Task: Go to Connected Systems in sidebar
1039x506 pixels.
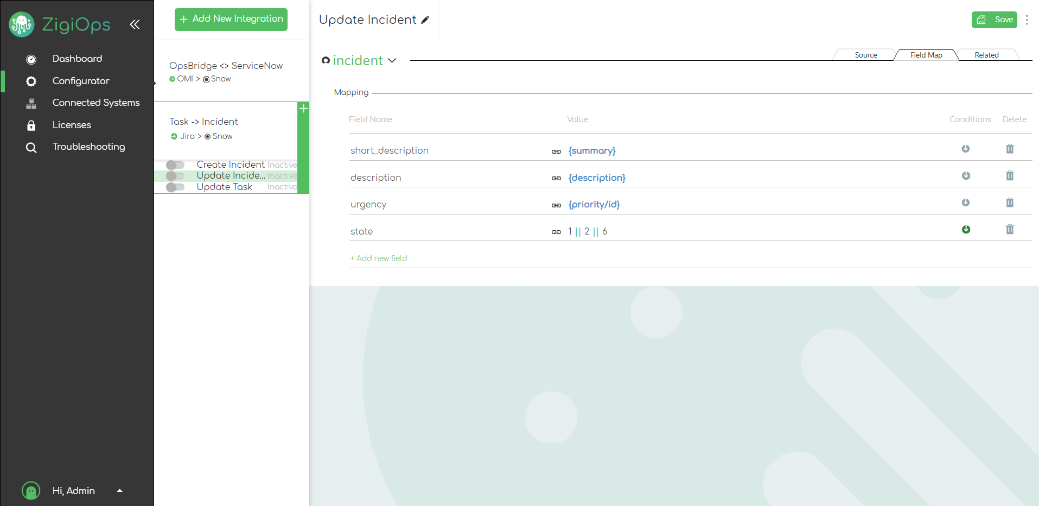Action: (x=95, y=103)
